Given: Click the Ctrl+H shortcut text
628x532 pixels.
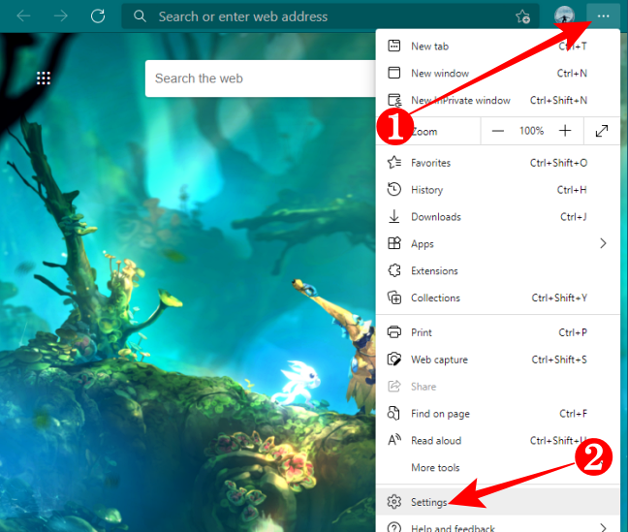Looking at the screenshot, I should (x=572, y=190).
